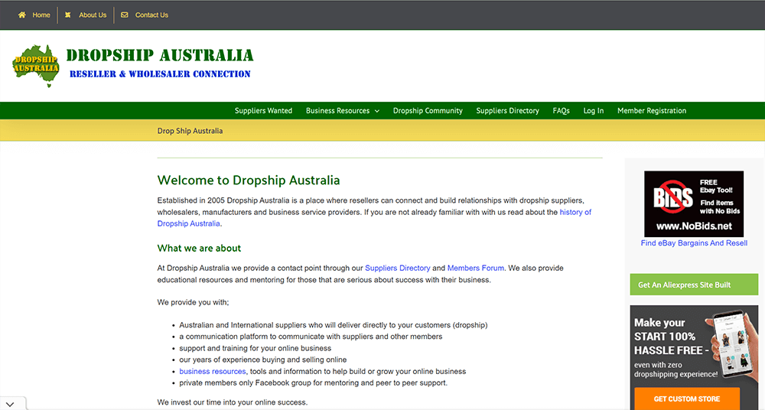Image resolution: width=765 pixels, height=410 pixels.
Task: Follow the business resources bullet link
Action: [212, 372]
